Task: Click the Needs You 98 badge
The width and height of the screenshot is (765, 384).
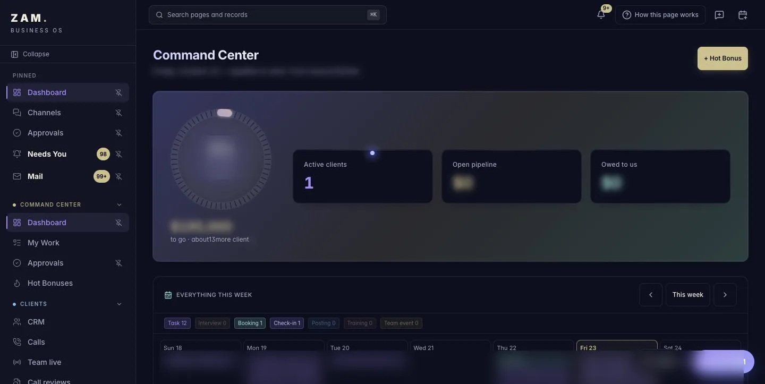Action: 103,154
